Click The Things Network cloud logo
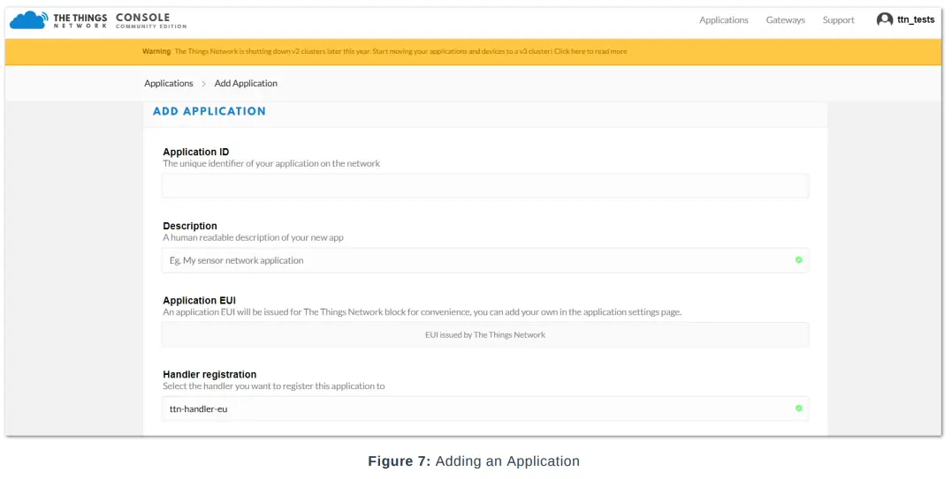The image size is (952, 479). [x=28, y=20]
